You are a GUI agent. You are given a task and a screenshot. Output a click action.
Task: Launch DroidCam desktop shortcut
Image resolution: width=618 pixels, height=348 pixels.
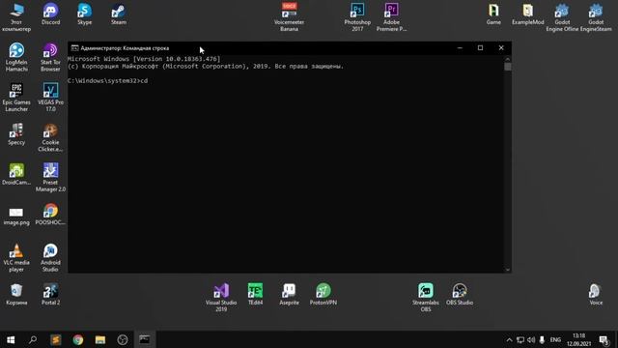(16, 174)
